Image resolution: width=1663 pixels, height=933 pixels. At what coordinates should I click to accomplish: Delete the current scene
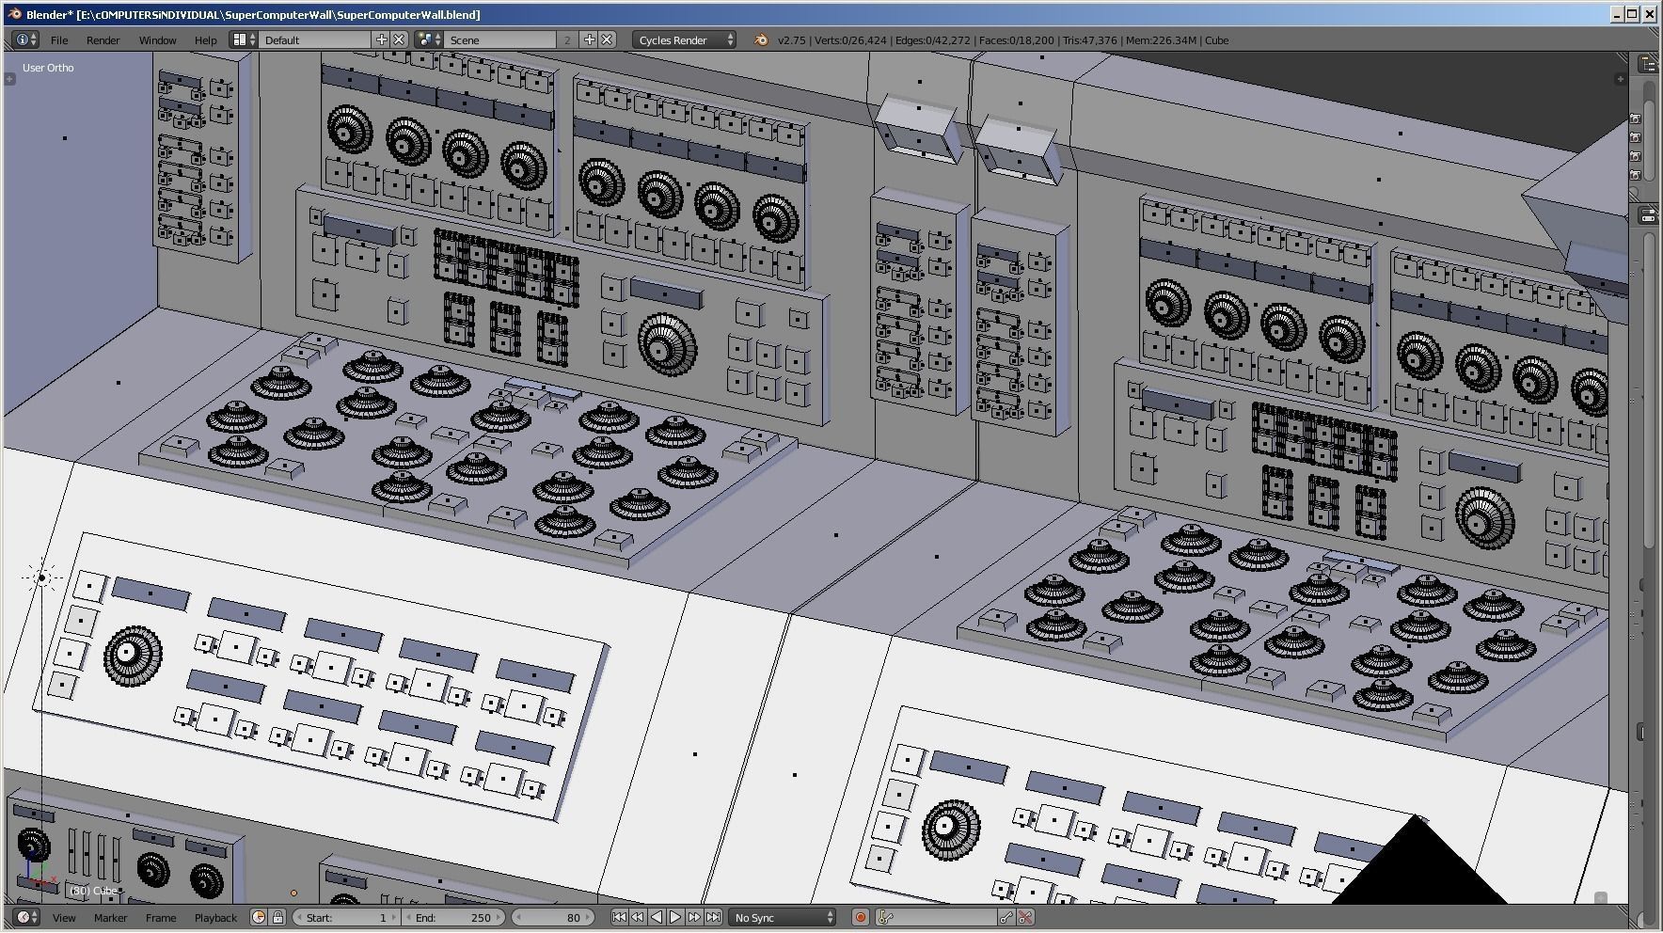click(x=608, y=40)
